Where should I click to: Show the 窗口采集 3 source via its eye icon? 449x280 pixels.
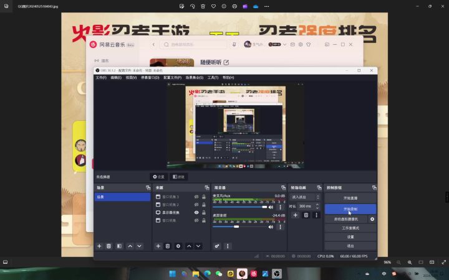(196, 197)
